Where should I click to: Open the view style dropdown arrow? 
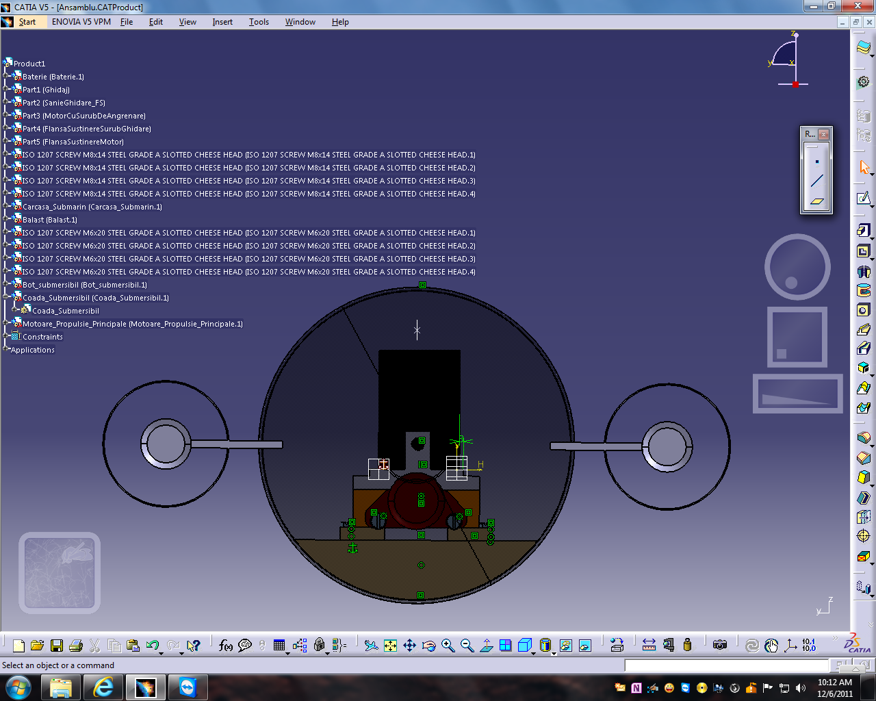554,654
